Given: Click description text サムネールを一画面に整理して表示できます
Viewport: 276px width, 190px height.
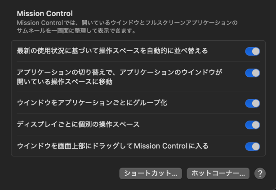Looking at the screenshot, I should pyautogui.click(x=76, y=31).
